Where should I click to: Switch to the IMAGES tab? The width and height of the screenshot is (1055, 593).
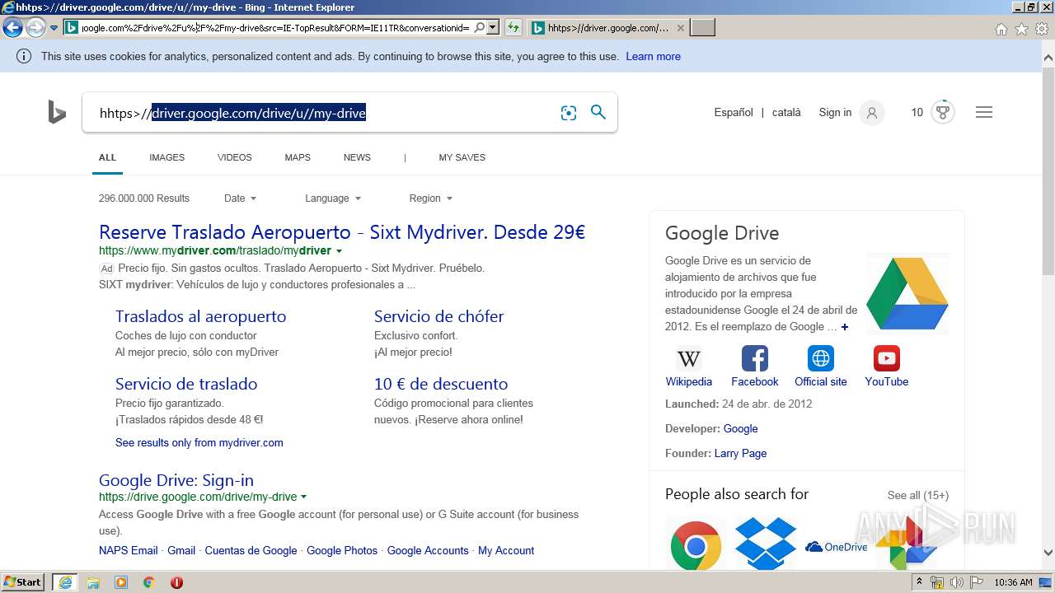point(166,157)
